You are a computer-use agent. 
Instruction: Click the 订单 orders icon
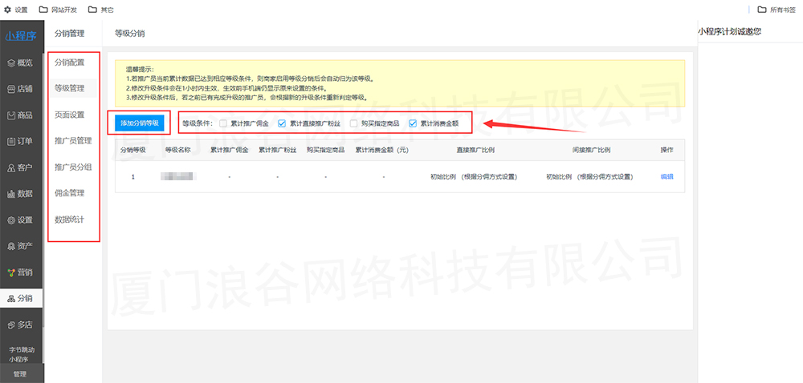(10, 142)
